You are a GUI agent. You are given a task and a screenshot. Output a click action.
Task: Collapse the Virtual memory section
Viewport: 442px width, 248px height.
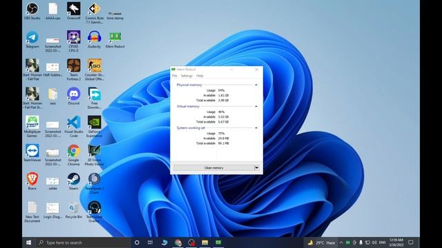[x=256, y=107]
